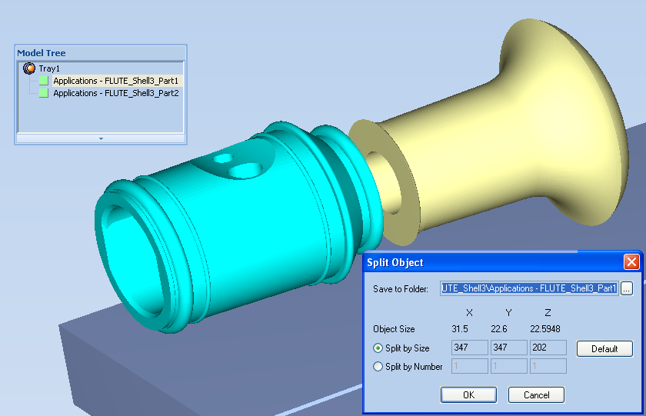Click the Save to Folder path field

[x=529, y=288]
